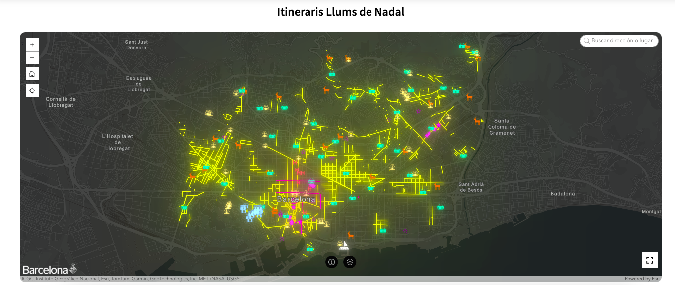Enter fullscreen map mode

click(x=649, y=260)
